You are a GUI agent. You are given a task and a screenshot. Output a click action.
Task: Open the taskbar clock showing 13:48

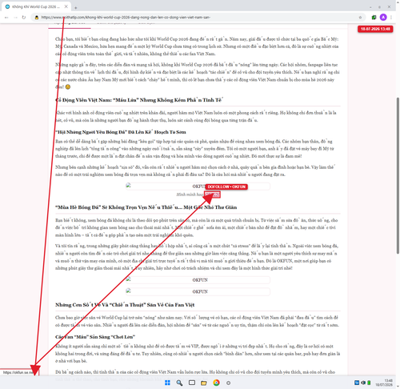tap(384, 383)
